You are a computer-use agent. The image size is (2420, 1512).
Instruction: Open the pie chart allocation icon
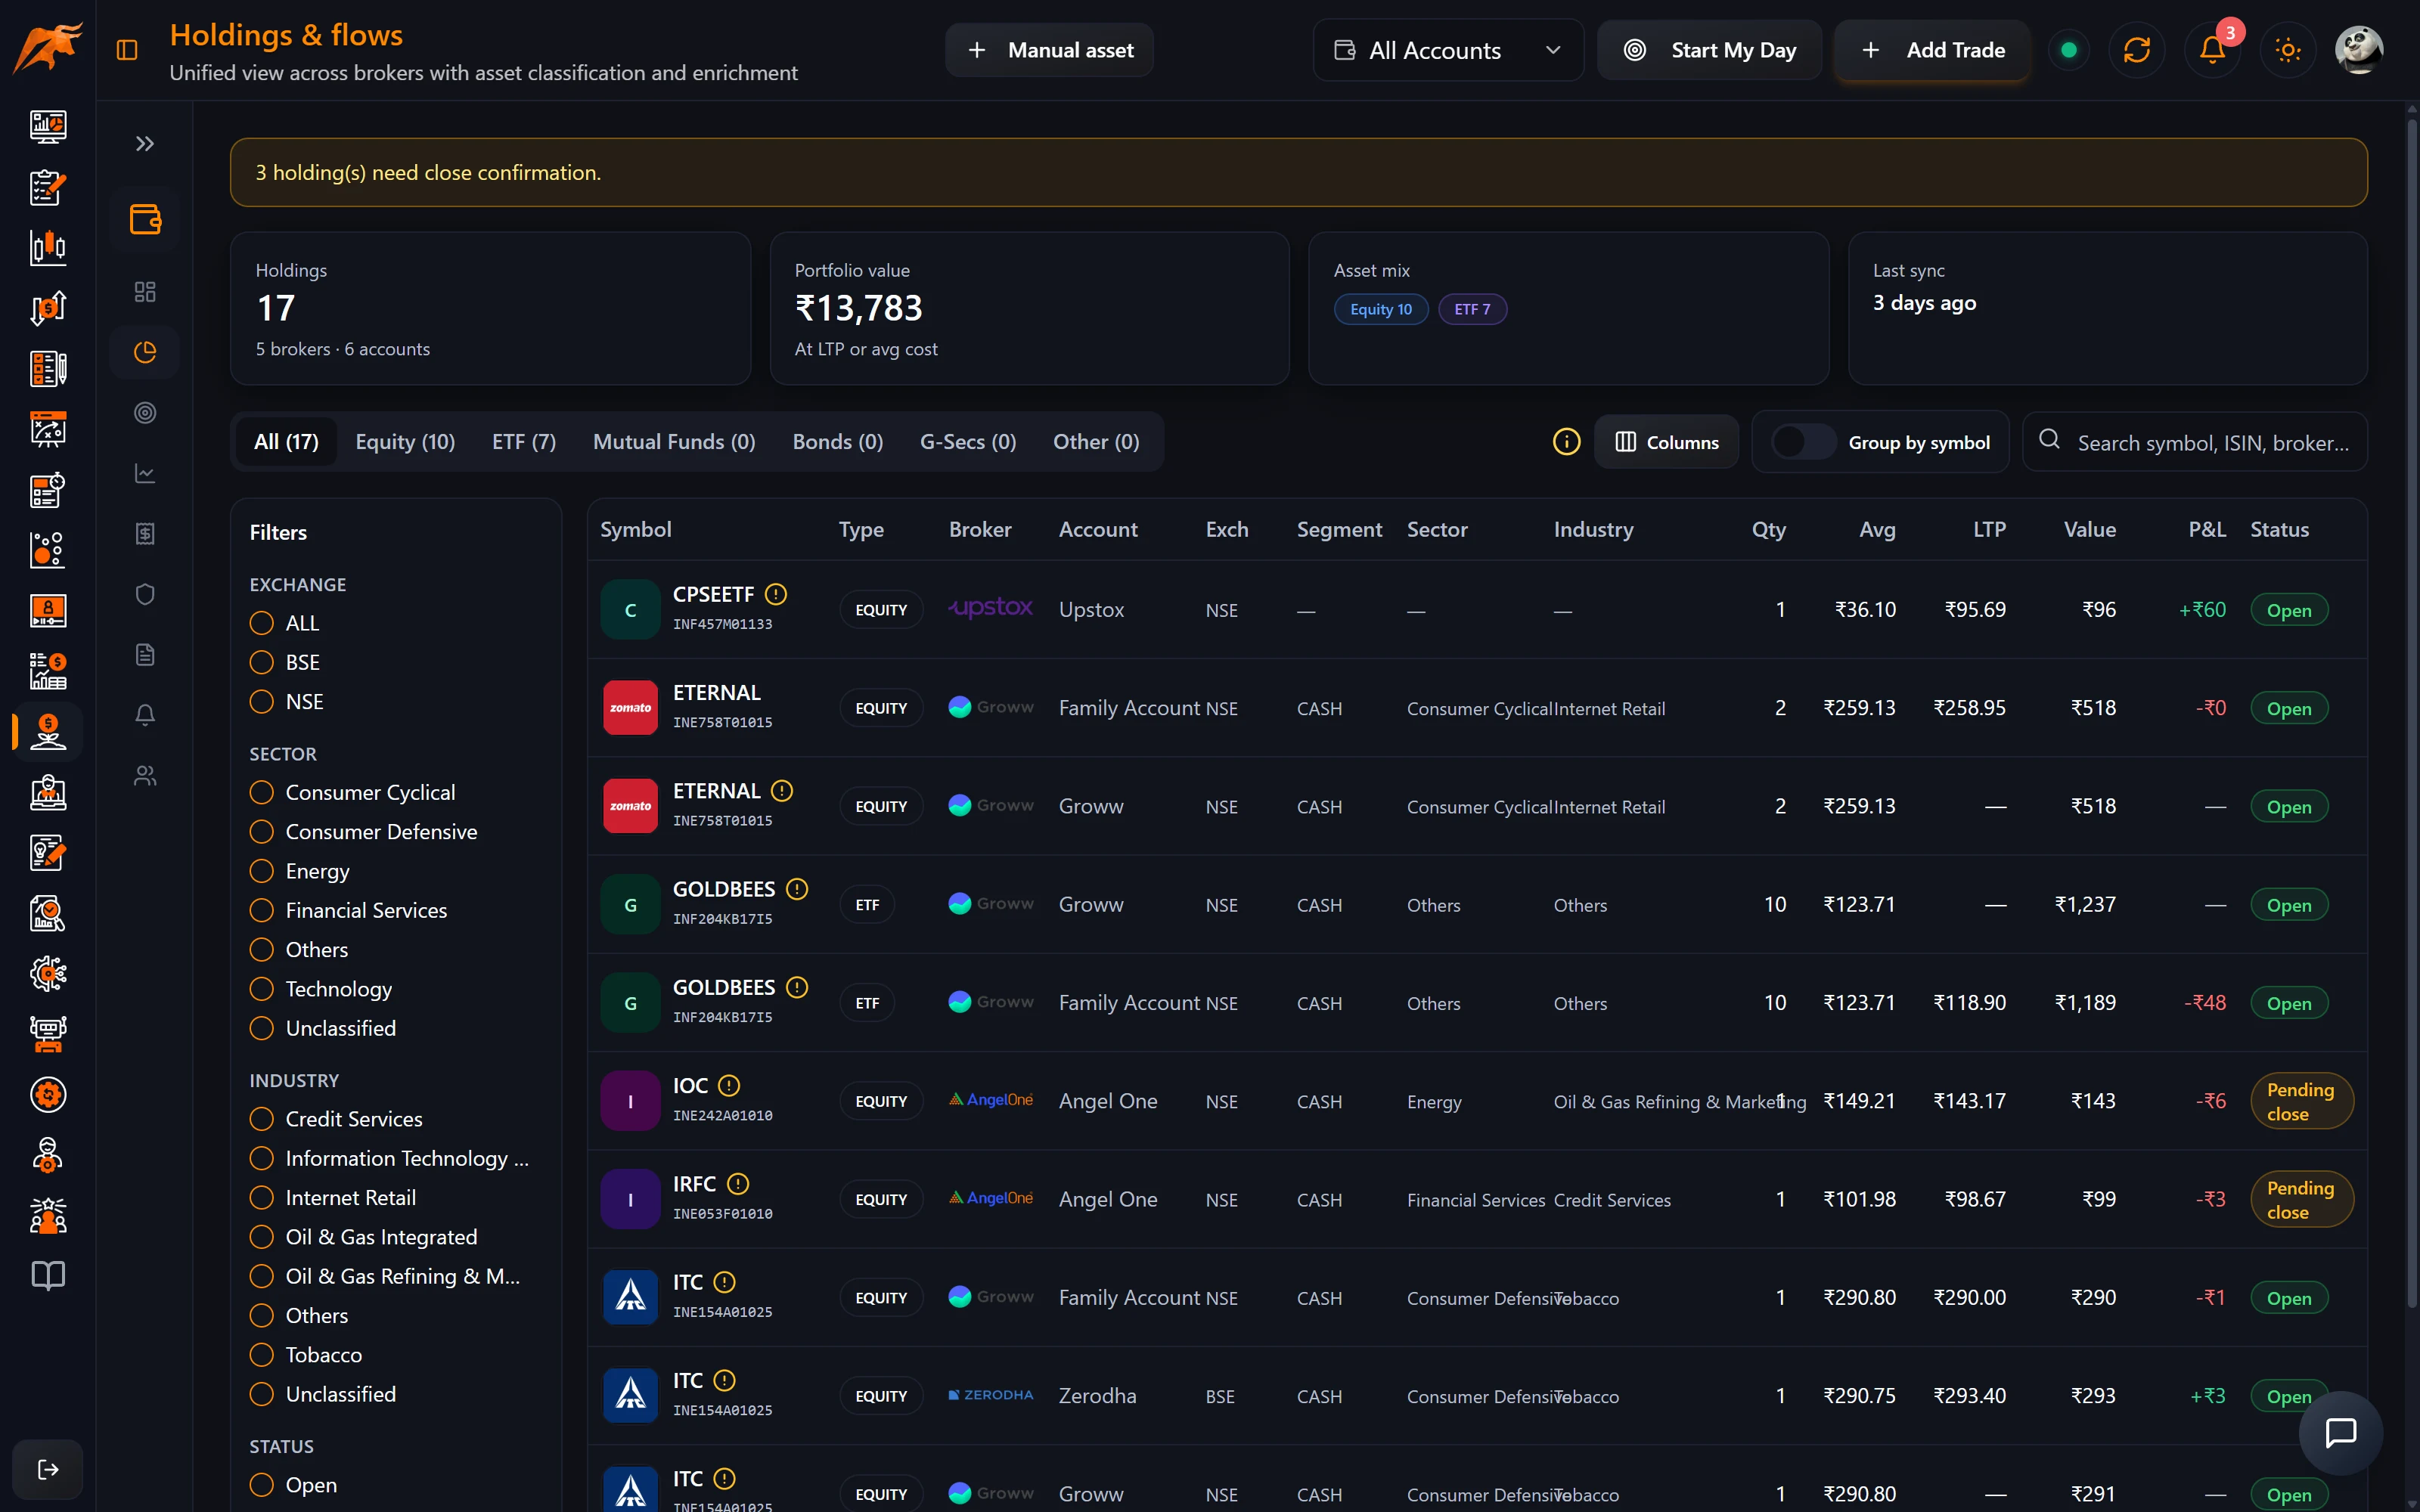tap(145, 352)
